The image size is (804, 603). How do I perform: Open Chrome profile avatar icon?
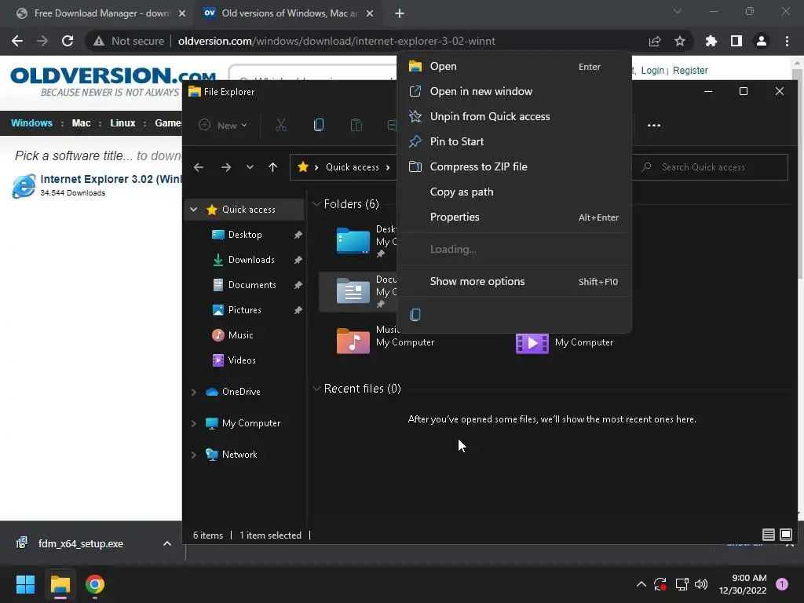point(762,41)
